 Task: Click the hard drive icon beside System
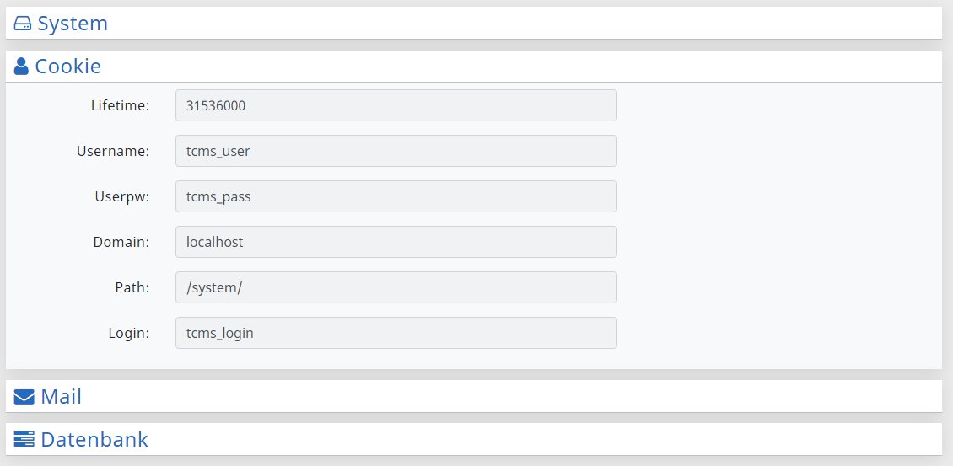pyautogui.click(x=23, y=24)
